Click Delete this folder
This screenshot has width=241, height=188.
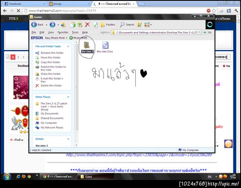(51, 85)
